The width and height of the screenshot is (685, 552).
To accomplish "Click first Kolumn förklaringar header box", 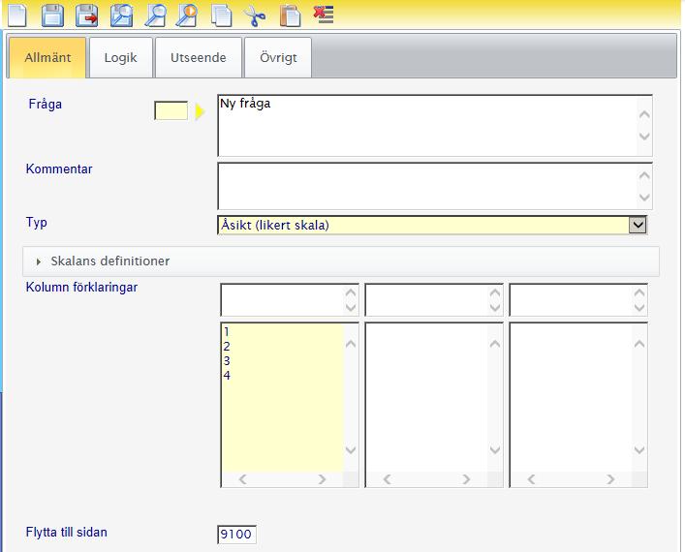I will coord(290,299).
